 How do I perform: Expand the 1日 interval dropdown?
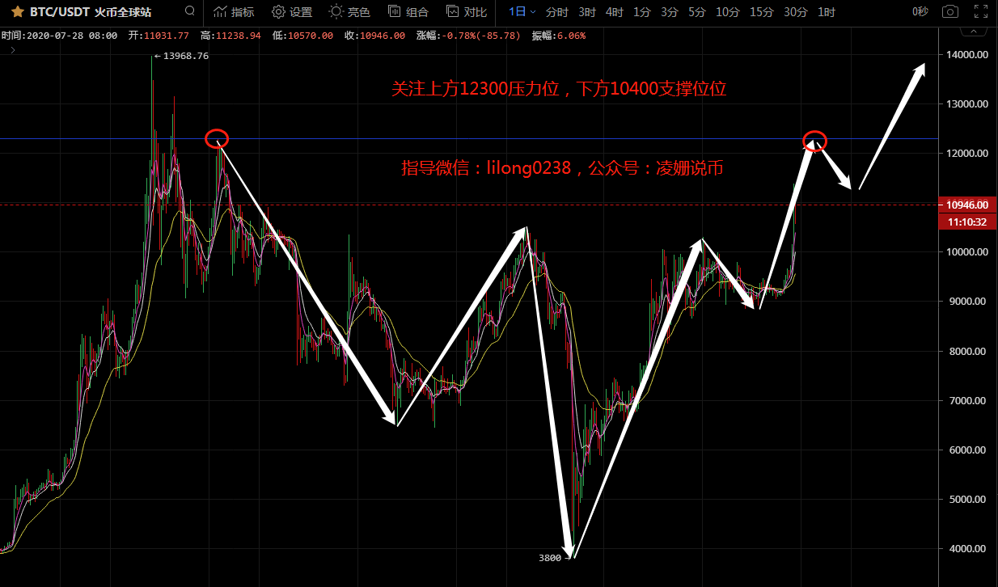[x=522, y=12]
